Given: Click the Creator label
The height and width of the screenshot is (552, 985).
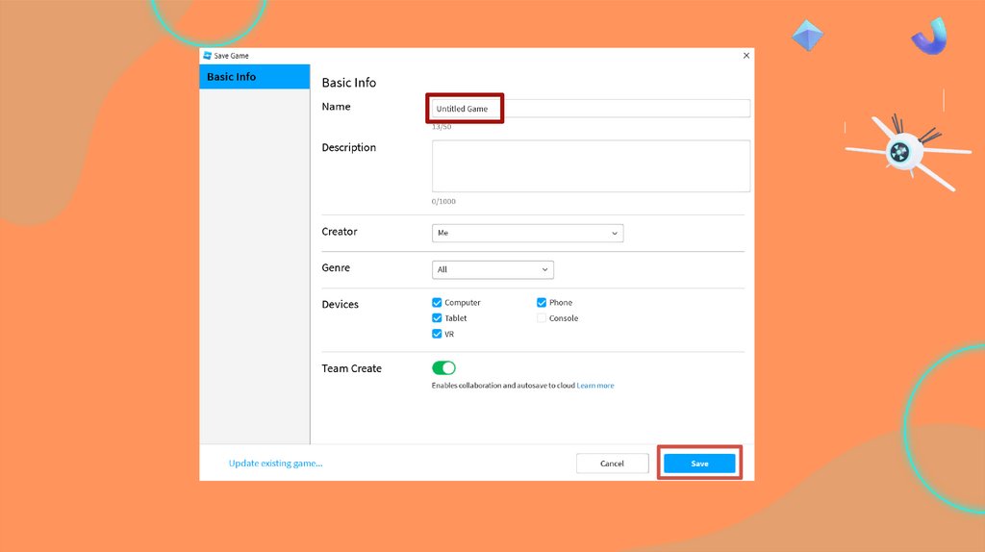Looking at the screenshot, I should pos(340,232).
